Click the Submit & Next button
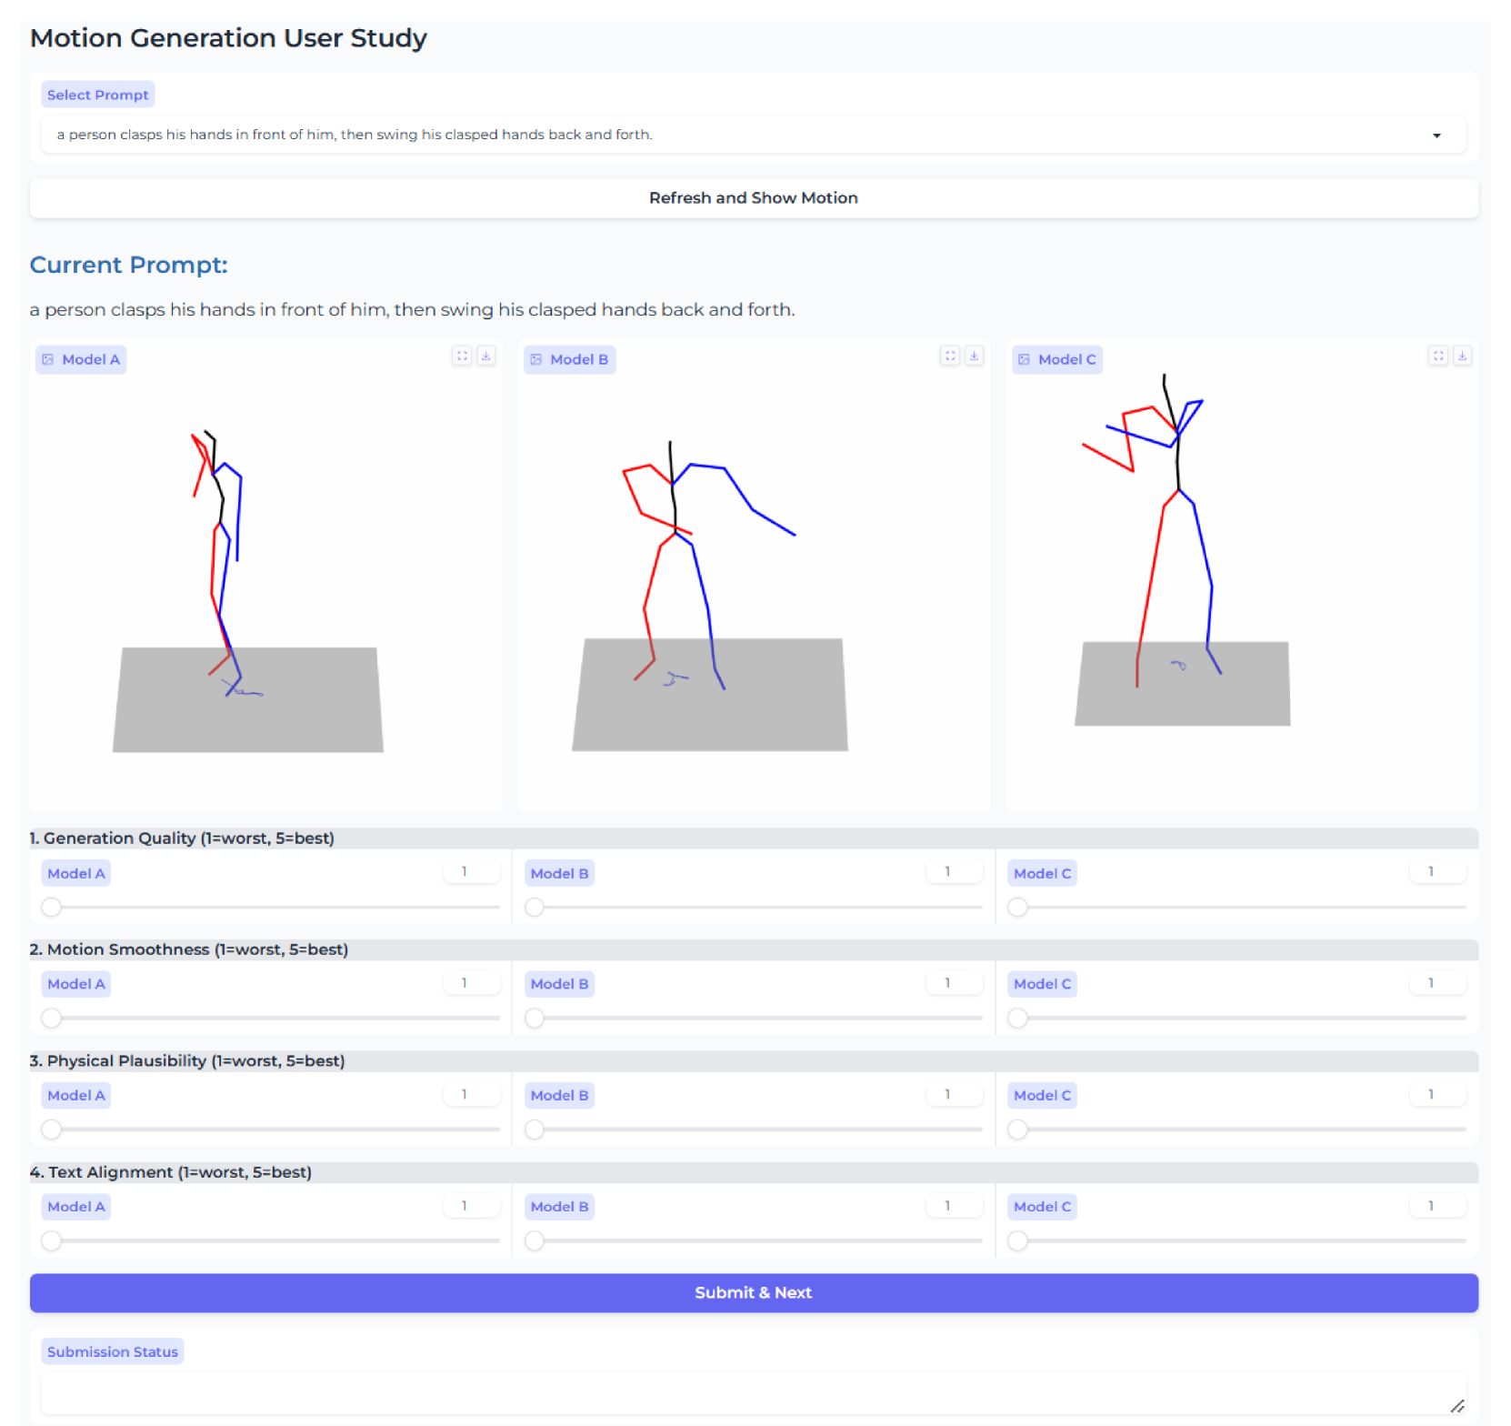This screenshot has height=1426, width=1511. tap(754, 1292)
